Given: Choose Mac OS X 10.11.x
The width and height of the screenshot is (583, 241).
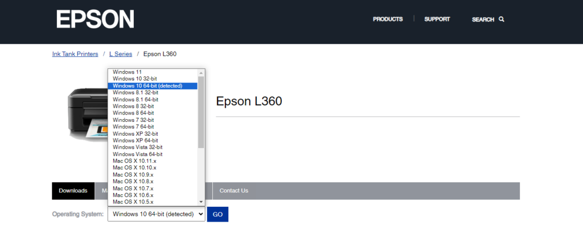Looking at the screenshot, I should [x=153, y=161].
